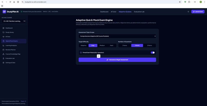Choose 8 Items question count
Screen dimensions: 207x106
tap(149, 45)
